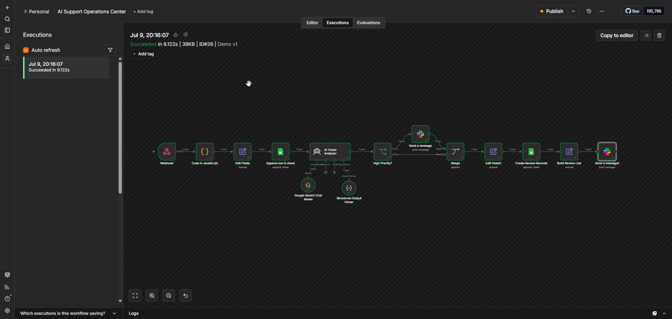Click the Publish button

click(552, 11)
